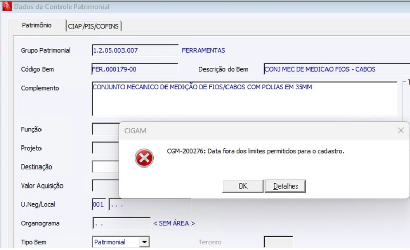Image resolution: width=410 pixels, height=250 pixels.
Task: Click the < SEM ÁREA > text
Action: pos(174,223)
